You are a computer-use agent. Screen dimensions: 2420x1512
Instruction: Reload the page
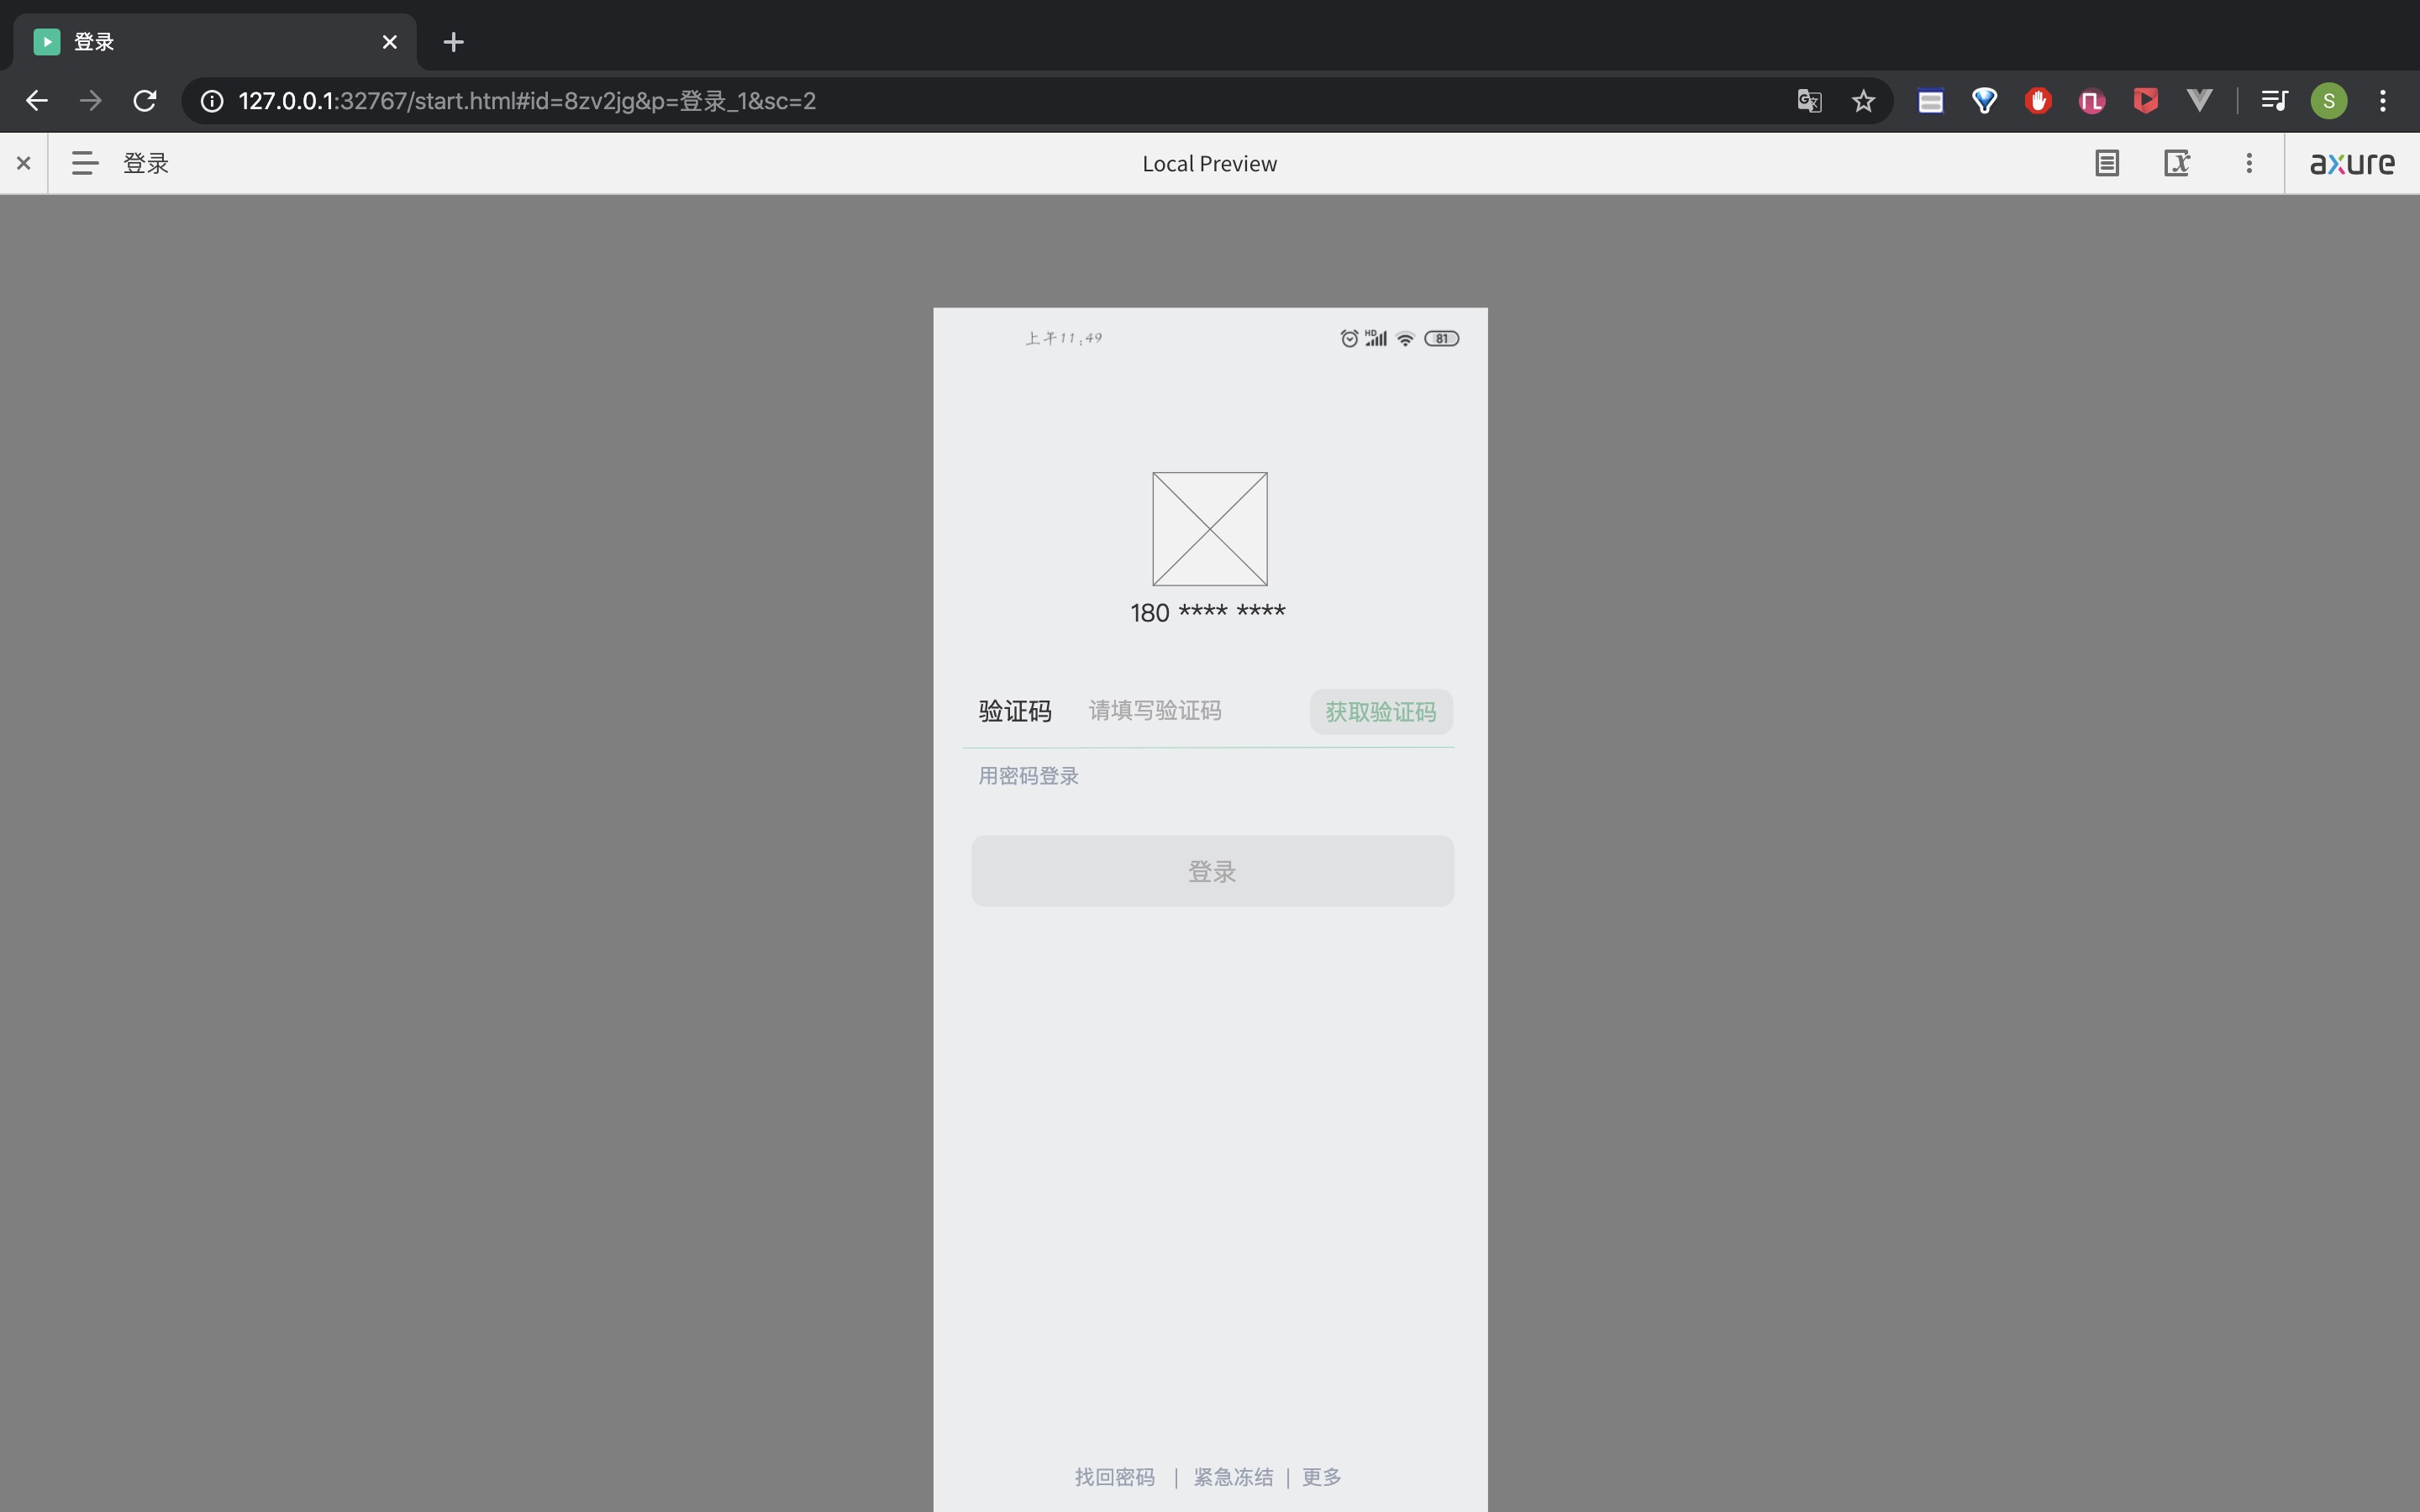(145, 101)
